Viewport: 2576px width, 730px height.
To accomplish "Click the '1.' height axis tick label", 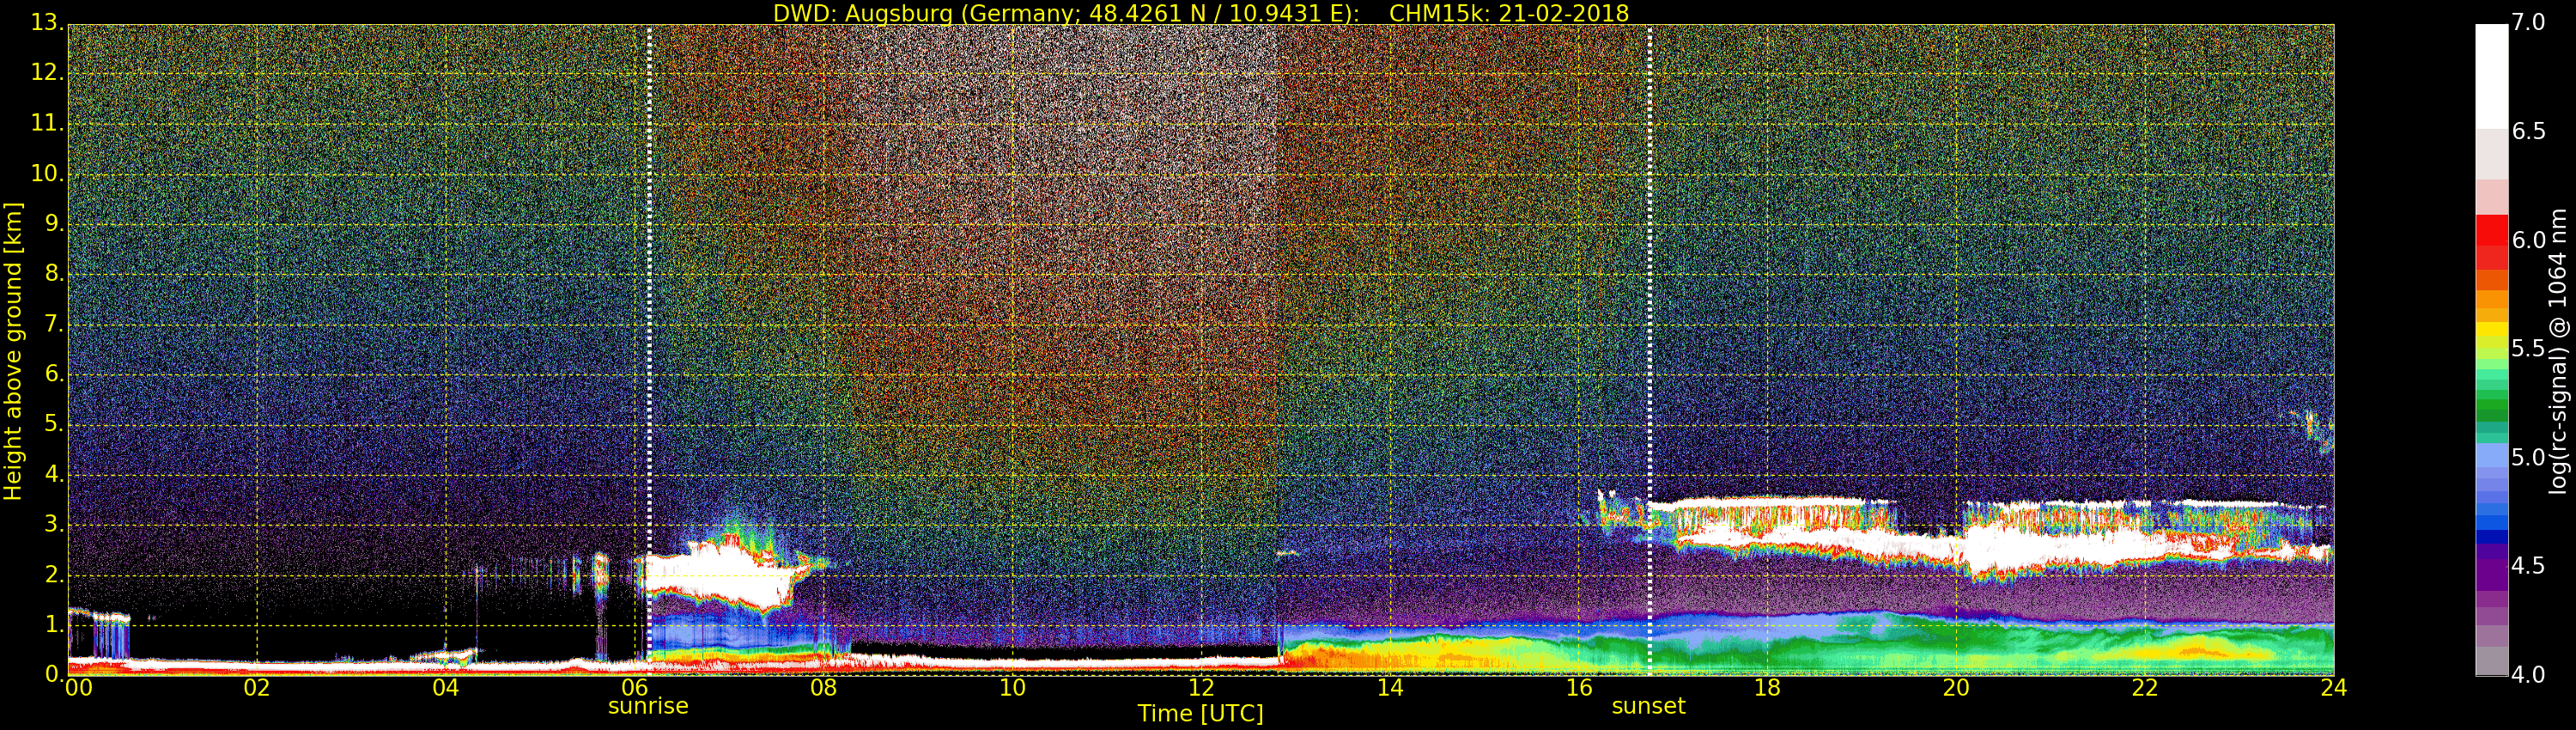I will click(x=54, y=624).
